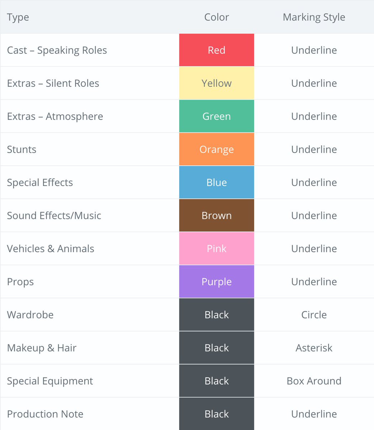Click the Stunts type label
This screenshot has width=374, height=430.
22,149
